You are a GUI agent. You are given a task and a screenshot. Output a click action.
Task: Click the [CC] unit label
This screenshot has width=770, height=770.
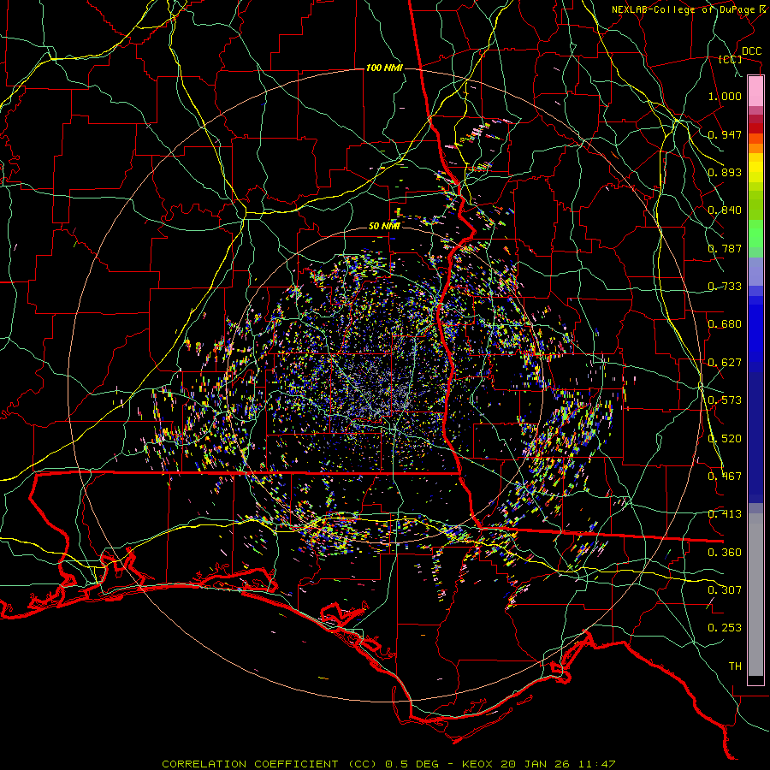click(x=731, y=59)
